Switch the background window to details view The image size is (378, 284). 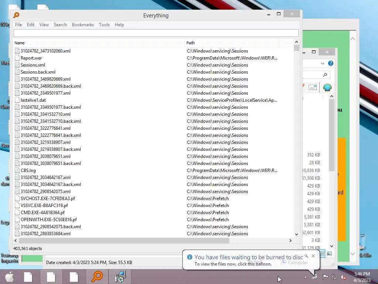tap(322, 254)
